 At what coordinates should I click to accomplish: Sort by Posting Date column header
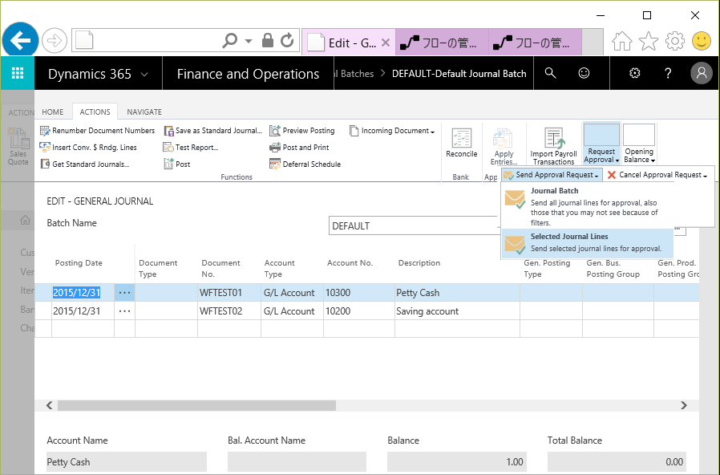point(79,262)
